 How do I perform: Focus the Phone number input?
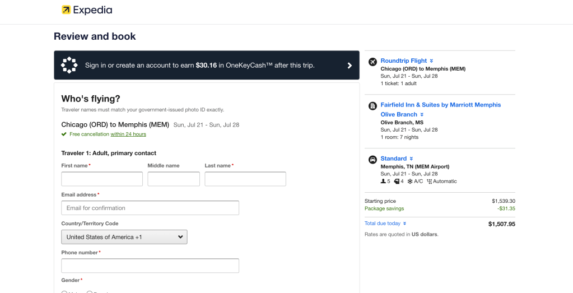150,266
